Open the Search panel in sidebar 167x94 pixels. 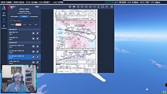pyautogui.click(x=4, y=8)
